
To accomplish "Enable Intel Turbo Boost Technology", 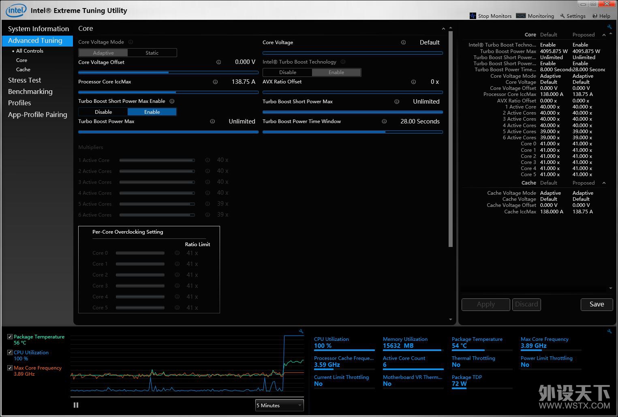I will click(x=336, y=72).
